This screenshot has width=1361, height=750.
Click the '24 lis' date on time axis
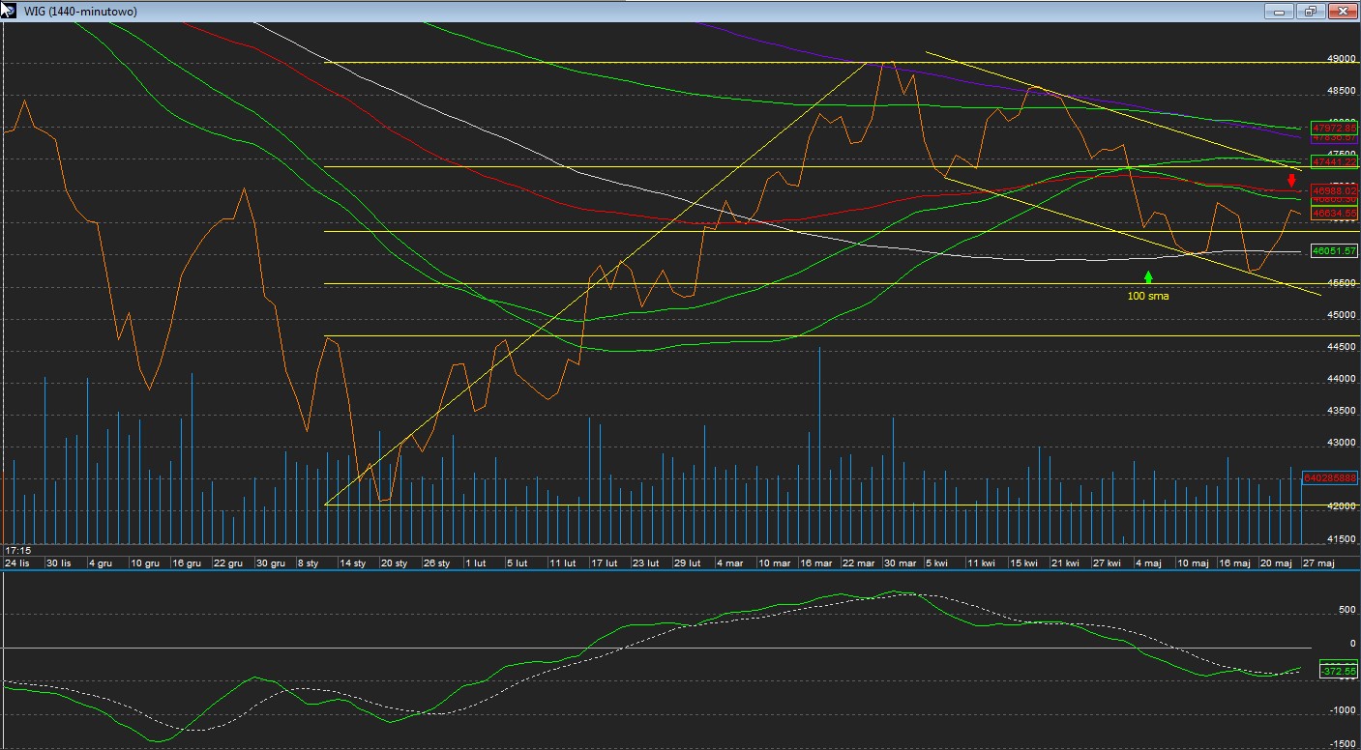pyautogui.click(x=17, y=562)
